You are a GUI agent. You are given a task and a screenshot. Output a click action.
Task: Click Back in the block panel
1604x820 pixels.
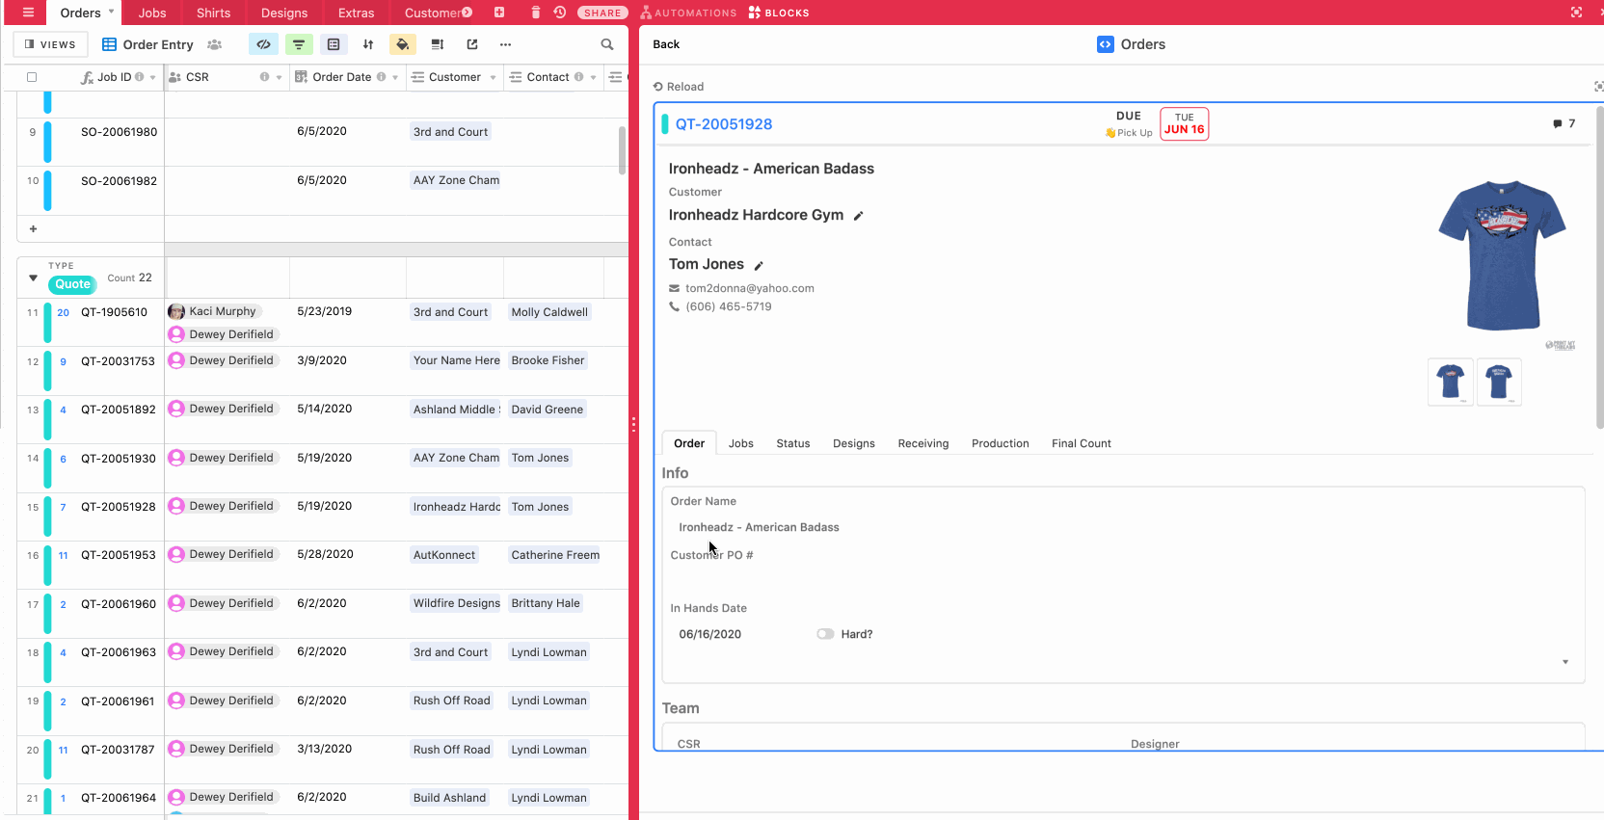666,44
